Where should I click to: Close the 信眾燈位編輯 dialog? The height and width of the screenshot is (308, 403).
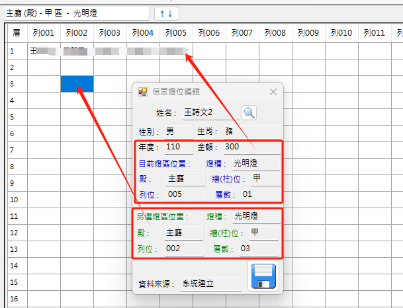(x=273, y=93)
